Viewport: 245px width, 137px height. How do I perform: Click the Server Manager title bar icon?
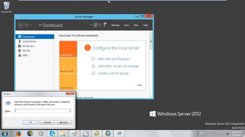coord(17,17)
